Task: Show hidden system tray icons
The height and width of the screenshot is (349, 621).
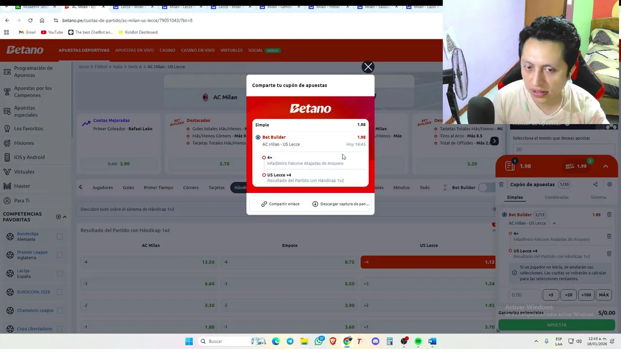Action: point(536,341)
